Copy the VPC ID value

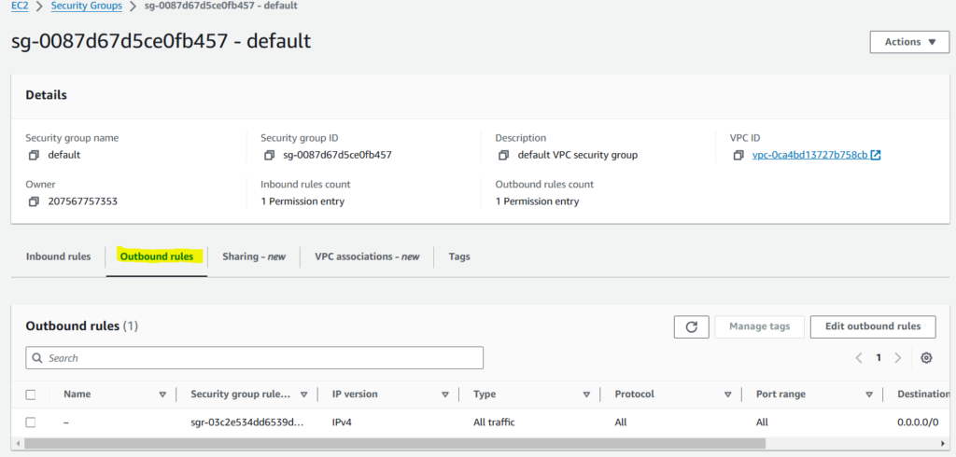pyautogui.click(x=738, y=155)
